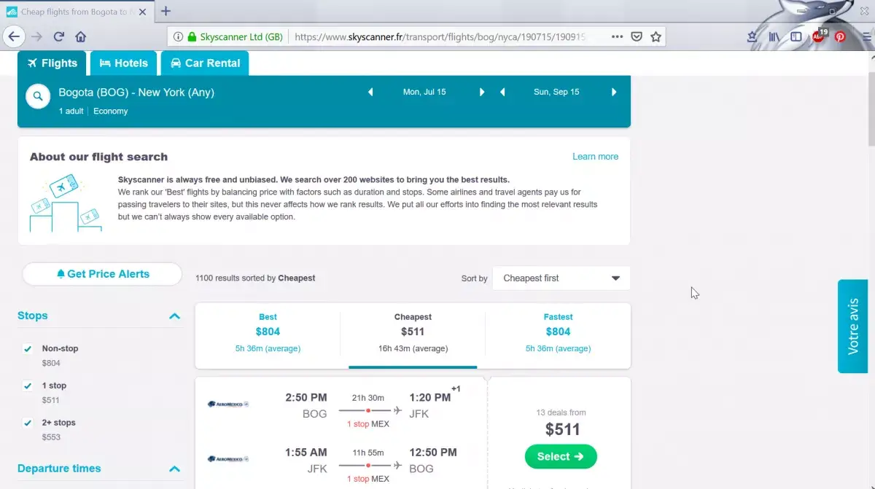Show the bookmarks menu icon
Viewport: 875px width, 489px height.
[752, 36]
